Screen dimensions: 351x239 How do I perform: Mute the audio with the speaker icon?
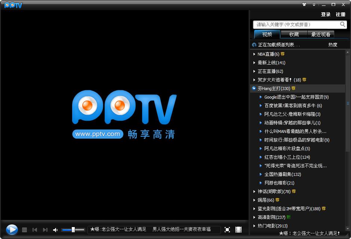(x=55, y=230)
